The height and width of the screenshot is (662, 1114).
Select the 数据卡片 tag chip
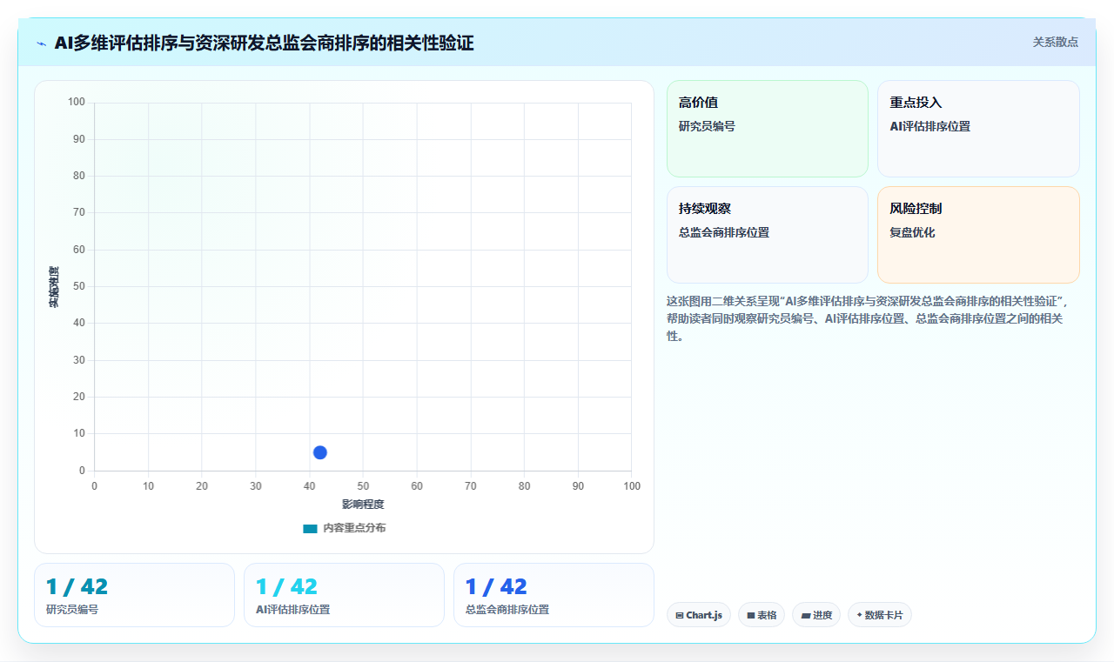pyautogui.click(x=880, y=615)
